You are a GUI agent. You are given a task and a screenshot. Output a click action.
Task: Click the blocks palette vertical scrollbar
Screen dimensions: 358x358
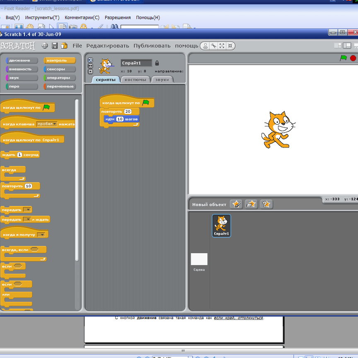tap(77, 180)
